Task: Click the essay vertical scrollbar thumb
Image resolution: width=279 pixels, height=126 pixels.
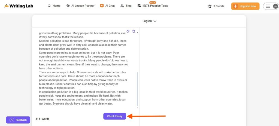Action: point(137,89)
